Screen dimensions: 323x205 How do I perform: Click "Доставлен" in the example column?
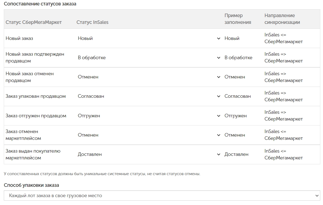pyautogui.click(x=236, y=154)
